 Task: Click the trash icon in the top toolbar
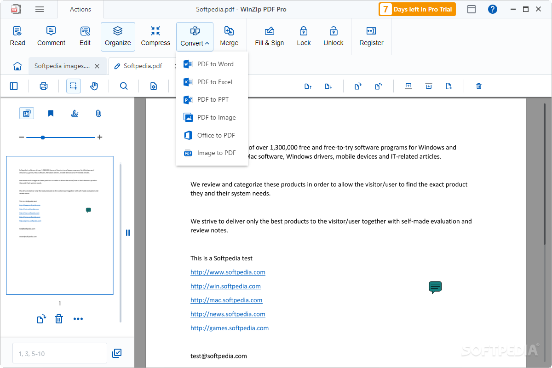pyautogui.click(x=479, y=86)
